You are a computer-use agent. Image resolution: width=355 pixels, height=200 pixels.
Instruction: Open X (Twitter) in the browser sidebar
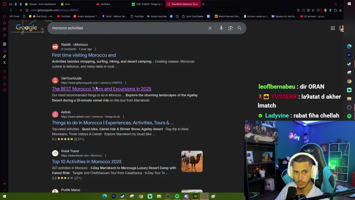click(4, 62)
